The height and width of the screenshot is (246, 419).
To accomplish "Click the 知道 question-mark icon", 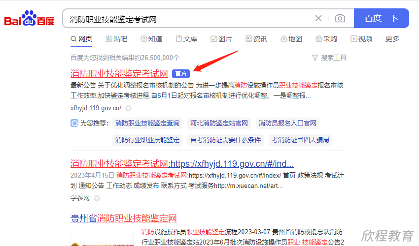I will coord(144,39).
